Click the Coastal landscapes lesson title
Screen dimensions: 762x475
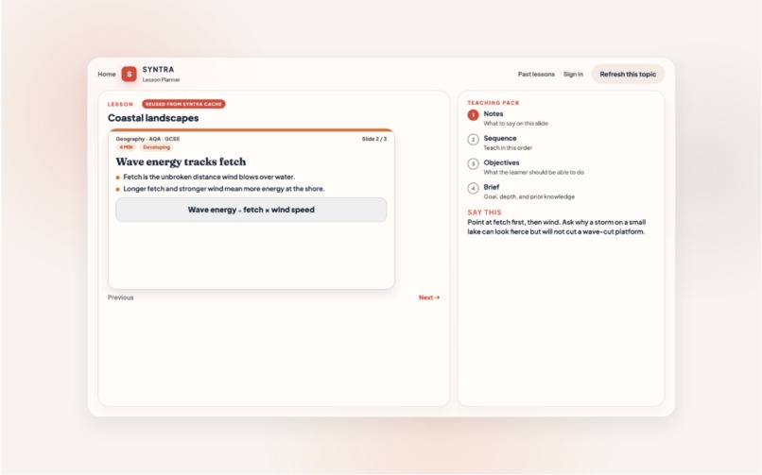point(153,118)
